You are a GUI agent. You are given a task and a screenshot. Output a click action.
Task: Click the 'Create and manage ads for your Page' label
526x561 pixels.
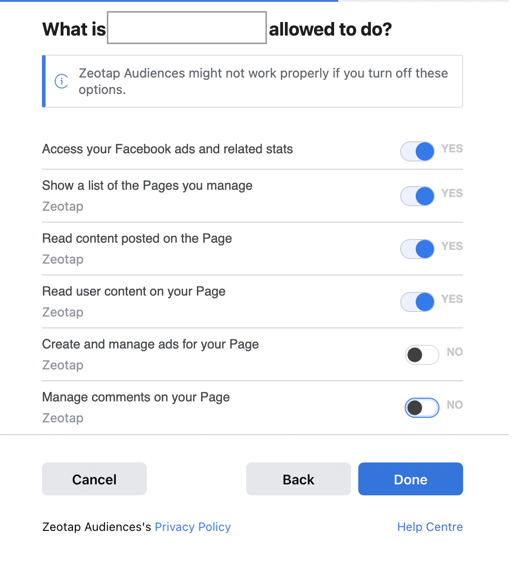point(150,344)
